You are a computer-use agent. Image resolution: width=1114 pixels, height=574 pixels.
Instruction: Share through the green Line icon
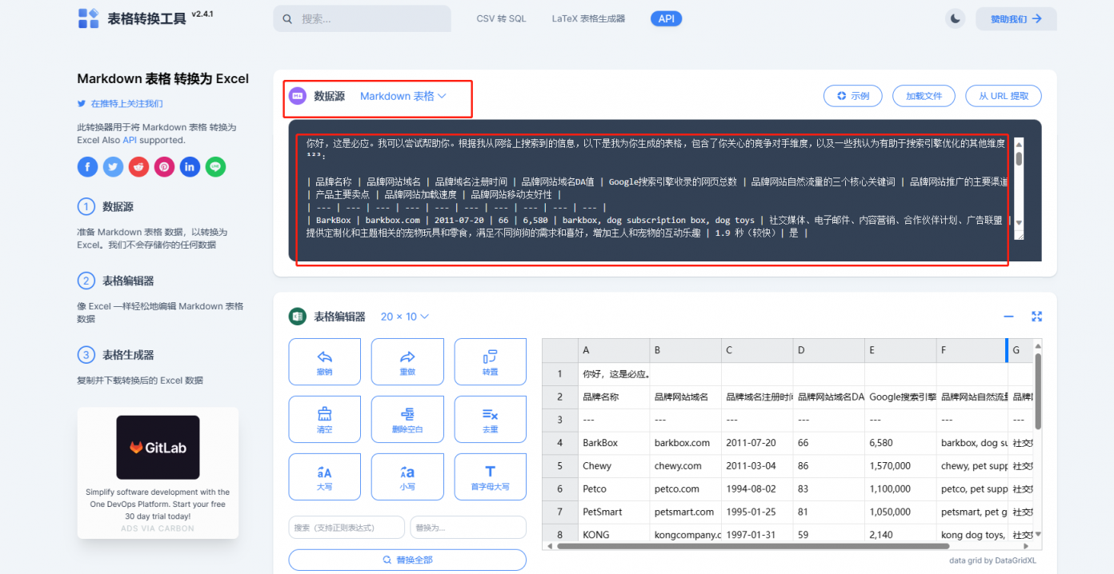(x=215, y=166)
